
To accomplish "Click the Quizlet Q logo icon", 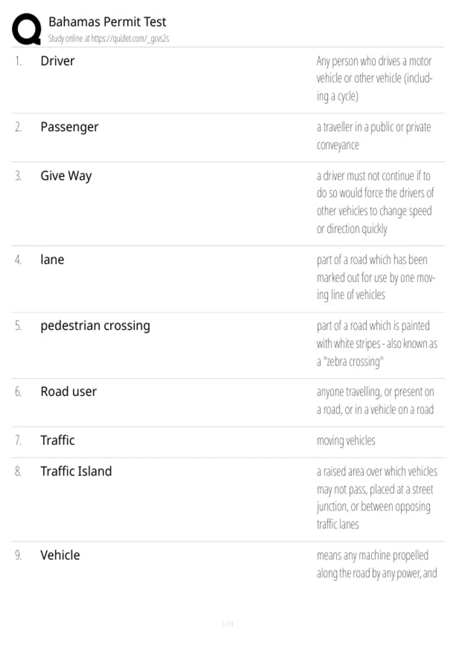I will pos(27,29).
